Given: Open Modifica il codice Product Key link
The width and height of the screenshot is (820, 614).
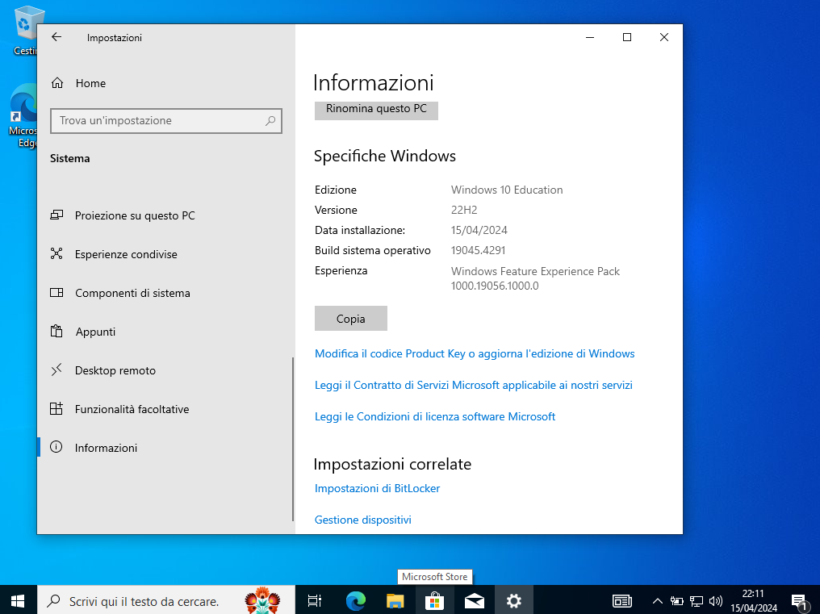Looking at the screenshot, I should coord(475,353).
